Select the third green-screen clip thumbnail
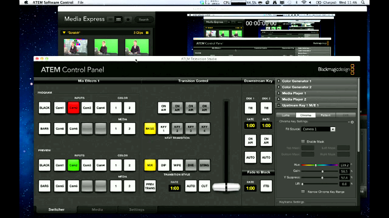Image resolution: width=389 pixels, height=218 pixels. click(137, 47)
